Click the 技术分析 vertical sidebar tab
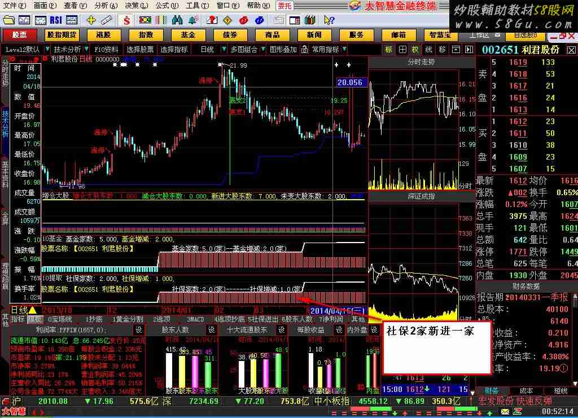Screen dimensions: 578x418 (x=5, y=125)
